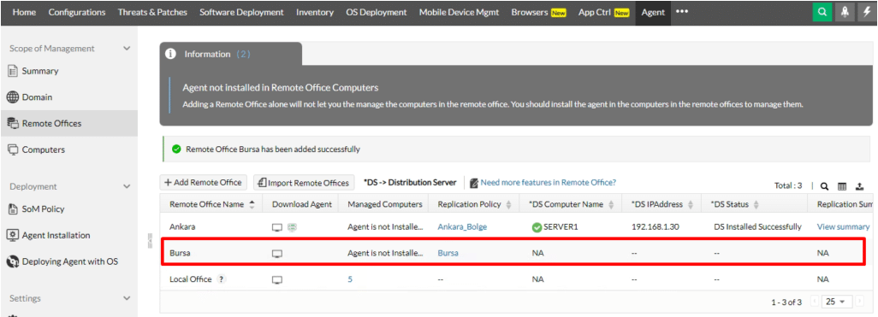This screenshot has height=317, width=878.
Task: Open the Home menu
Action: click(24, 12)
